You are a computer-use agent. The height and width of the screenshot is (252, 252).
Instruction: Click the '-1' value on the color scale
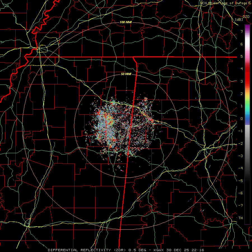(x=241, y=131)
